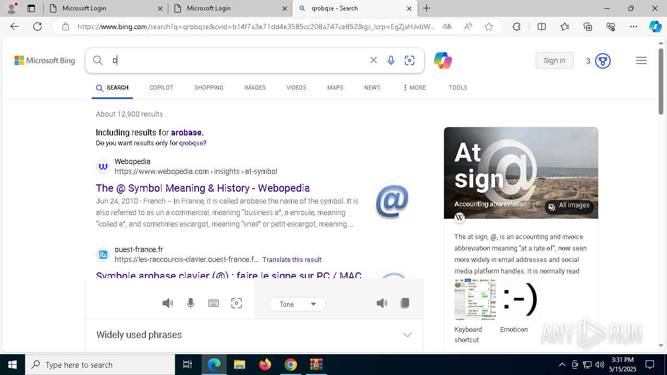
Task: Launch Firefox from the taskbar
Action: click(265, 365)
